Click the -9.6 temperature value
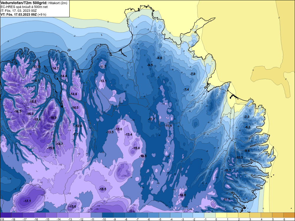This screenshot has width=295, height=221. [247, 151]
